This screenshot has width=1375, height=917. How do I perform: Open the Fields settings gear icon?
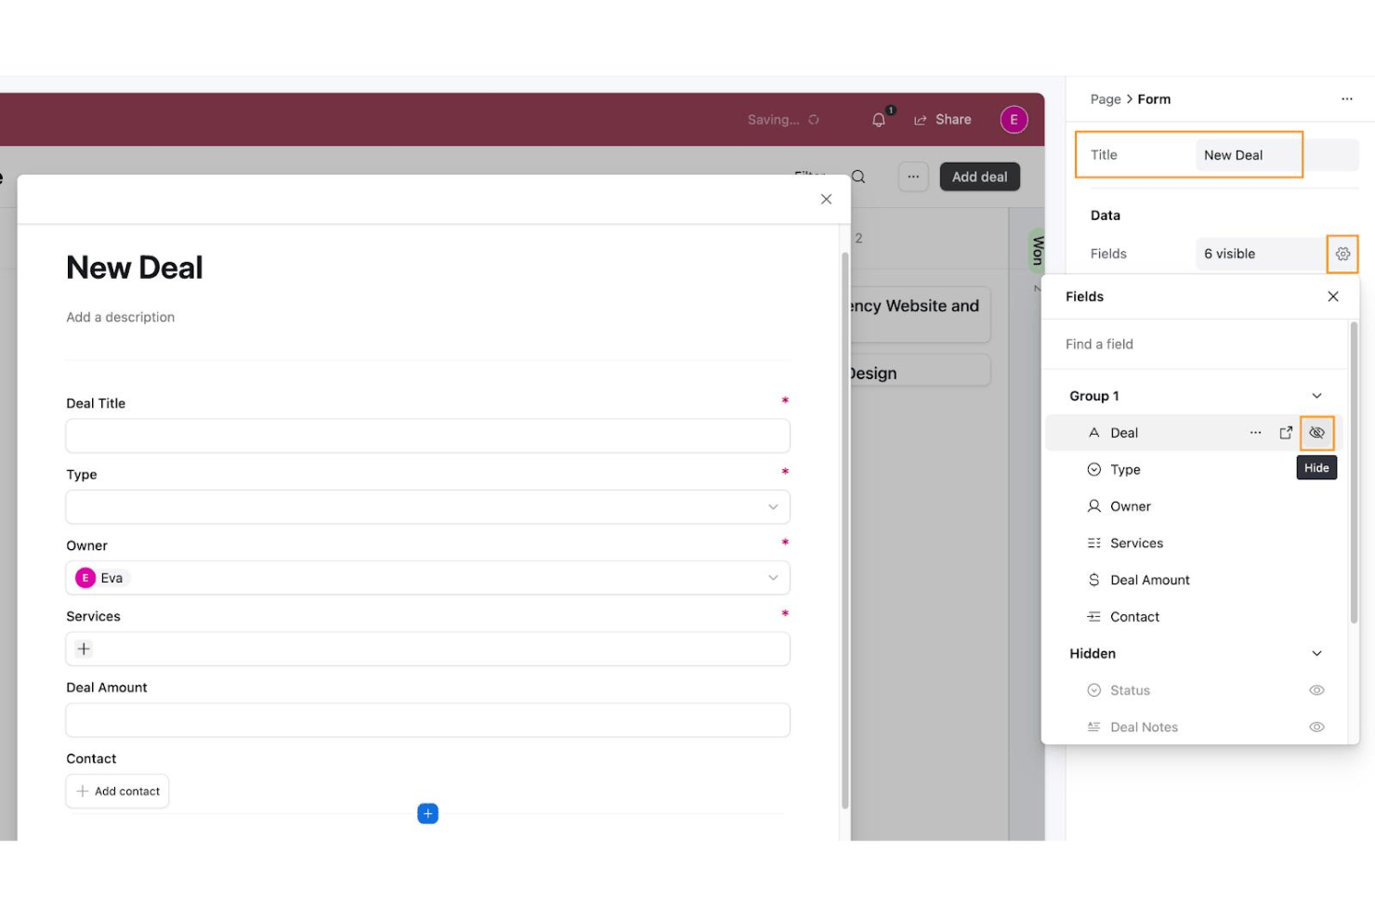1342,254
